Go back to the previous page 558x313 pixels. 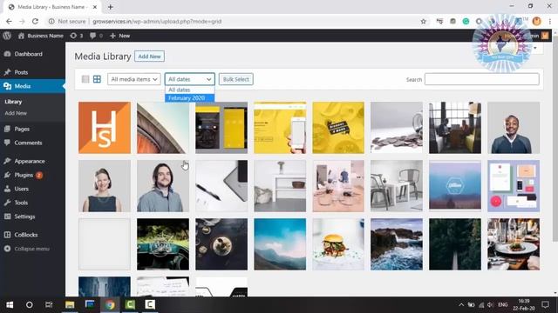9,21
